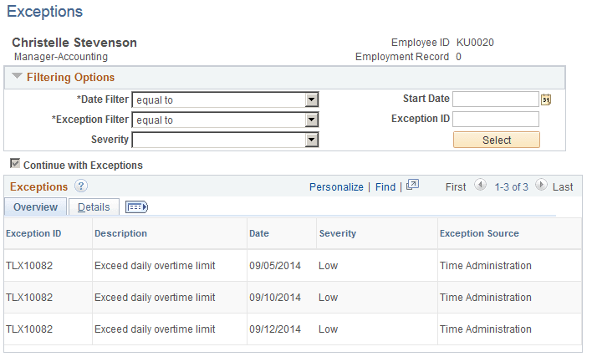Toggle Continue with Exceptions checkbox

(x=15, y=164)
